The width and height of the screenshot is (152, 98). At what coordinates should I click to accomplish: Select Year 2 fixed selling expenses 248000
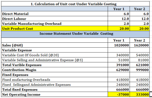point(140,85)
